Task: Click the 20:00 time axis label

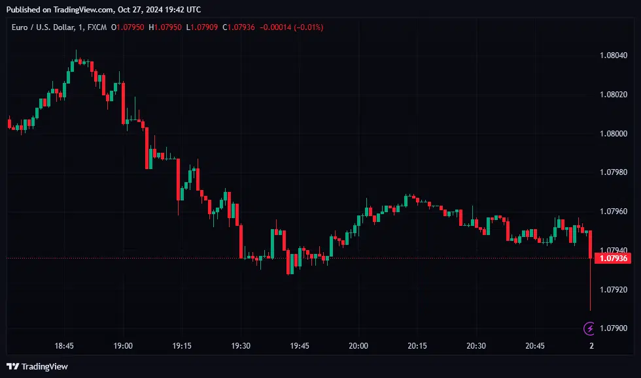Action: (x=358, y=346)
